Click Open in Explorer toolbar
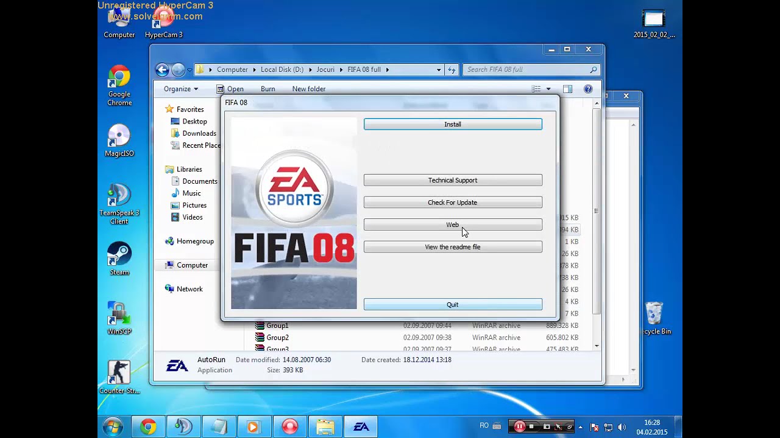The width and height of the screenshot is (780, 438). pos(230,89)
